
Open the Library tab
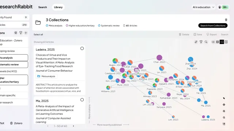[x=58, y=7]
